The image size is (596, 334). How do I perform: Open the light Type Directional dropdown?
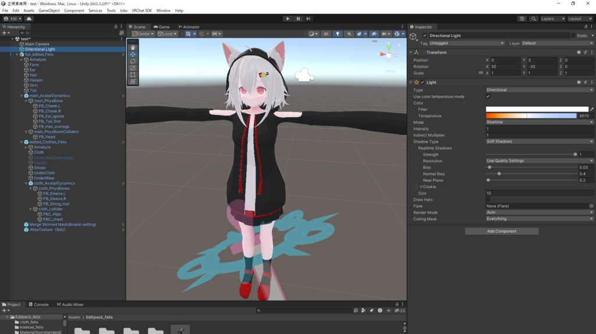click(540, 90)
